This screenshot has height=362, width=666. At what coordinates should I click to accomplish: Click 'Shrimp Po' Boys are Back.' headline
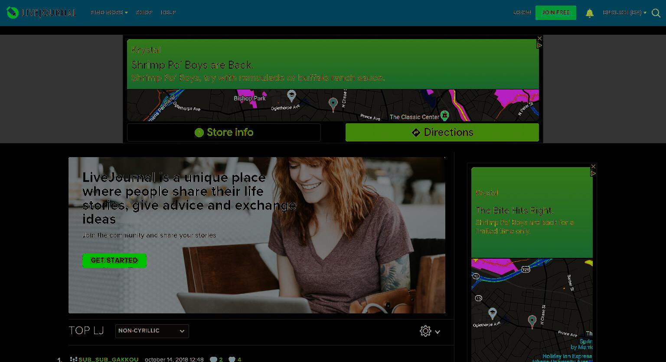193,65
